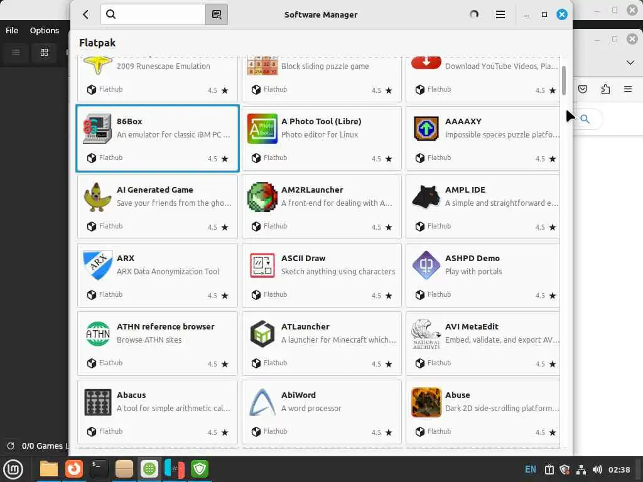Click the browser search magnifier icon
Screen dimensions: 643x482
point(585,119)
